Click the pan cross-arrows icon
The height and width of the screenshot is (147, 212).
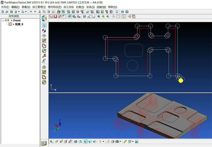coord(113,16)
